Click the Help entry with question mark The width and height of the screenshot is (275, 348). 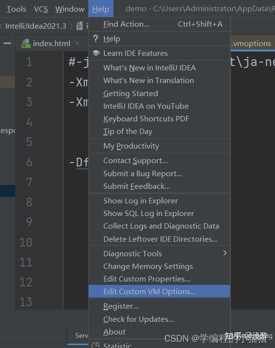pos(159,39)
